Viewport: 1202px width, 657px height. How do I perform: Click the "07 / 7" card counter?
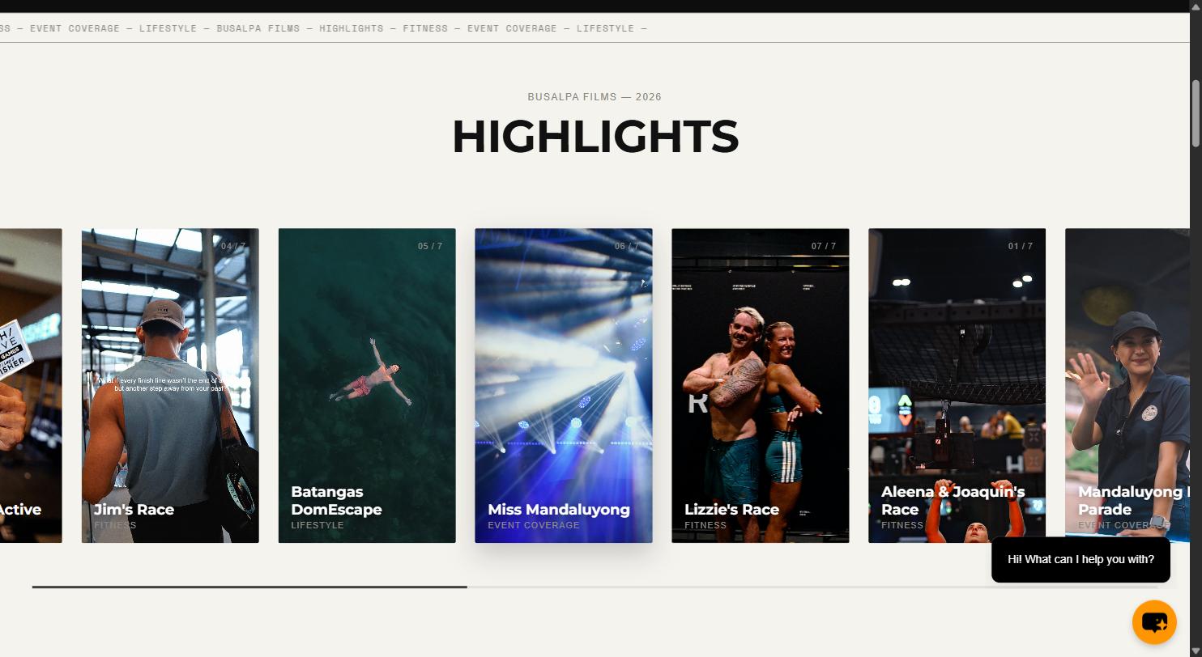click(x=824, y=246)
